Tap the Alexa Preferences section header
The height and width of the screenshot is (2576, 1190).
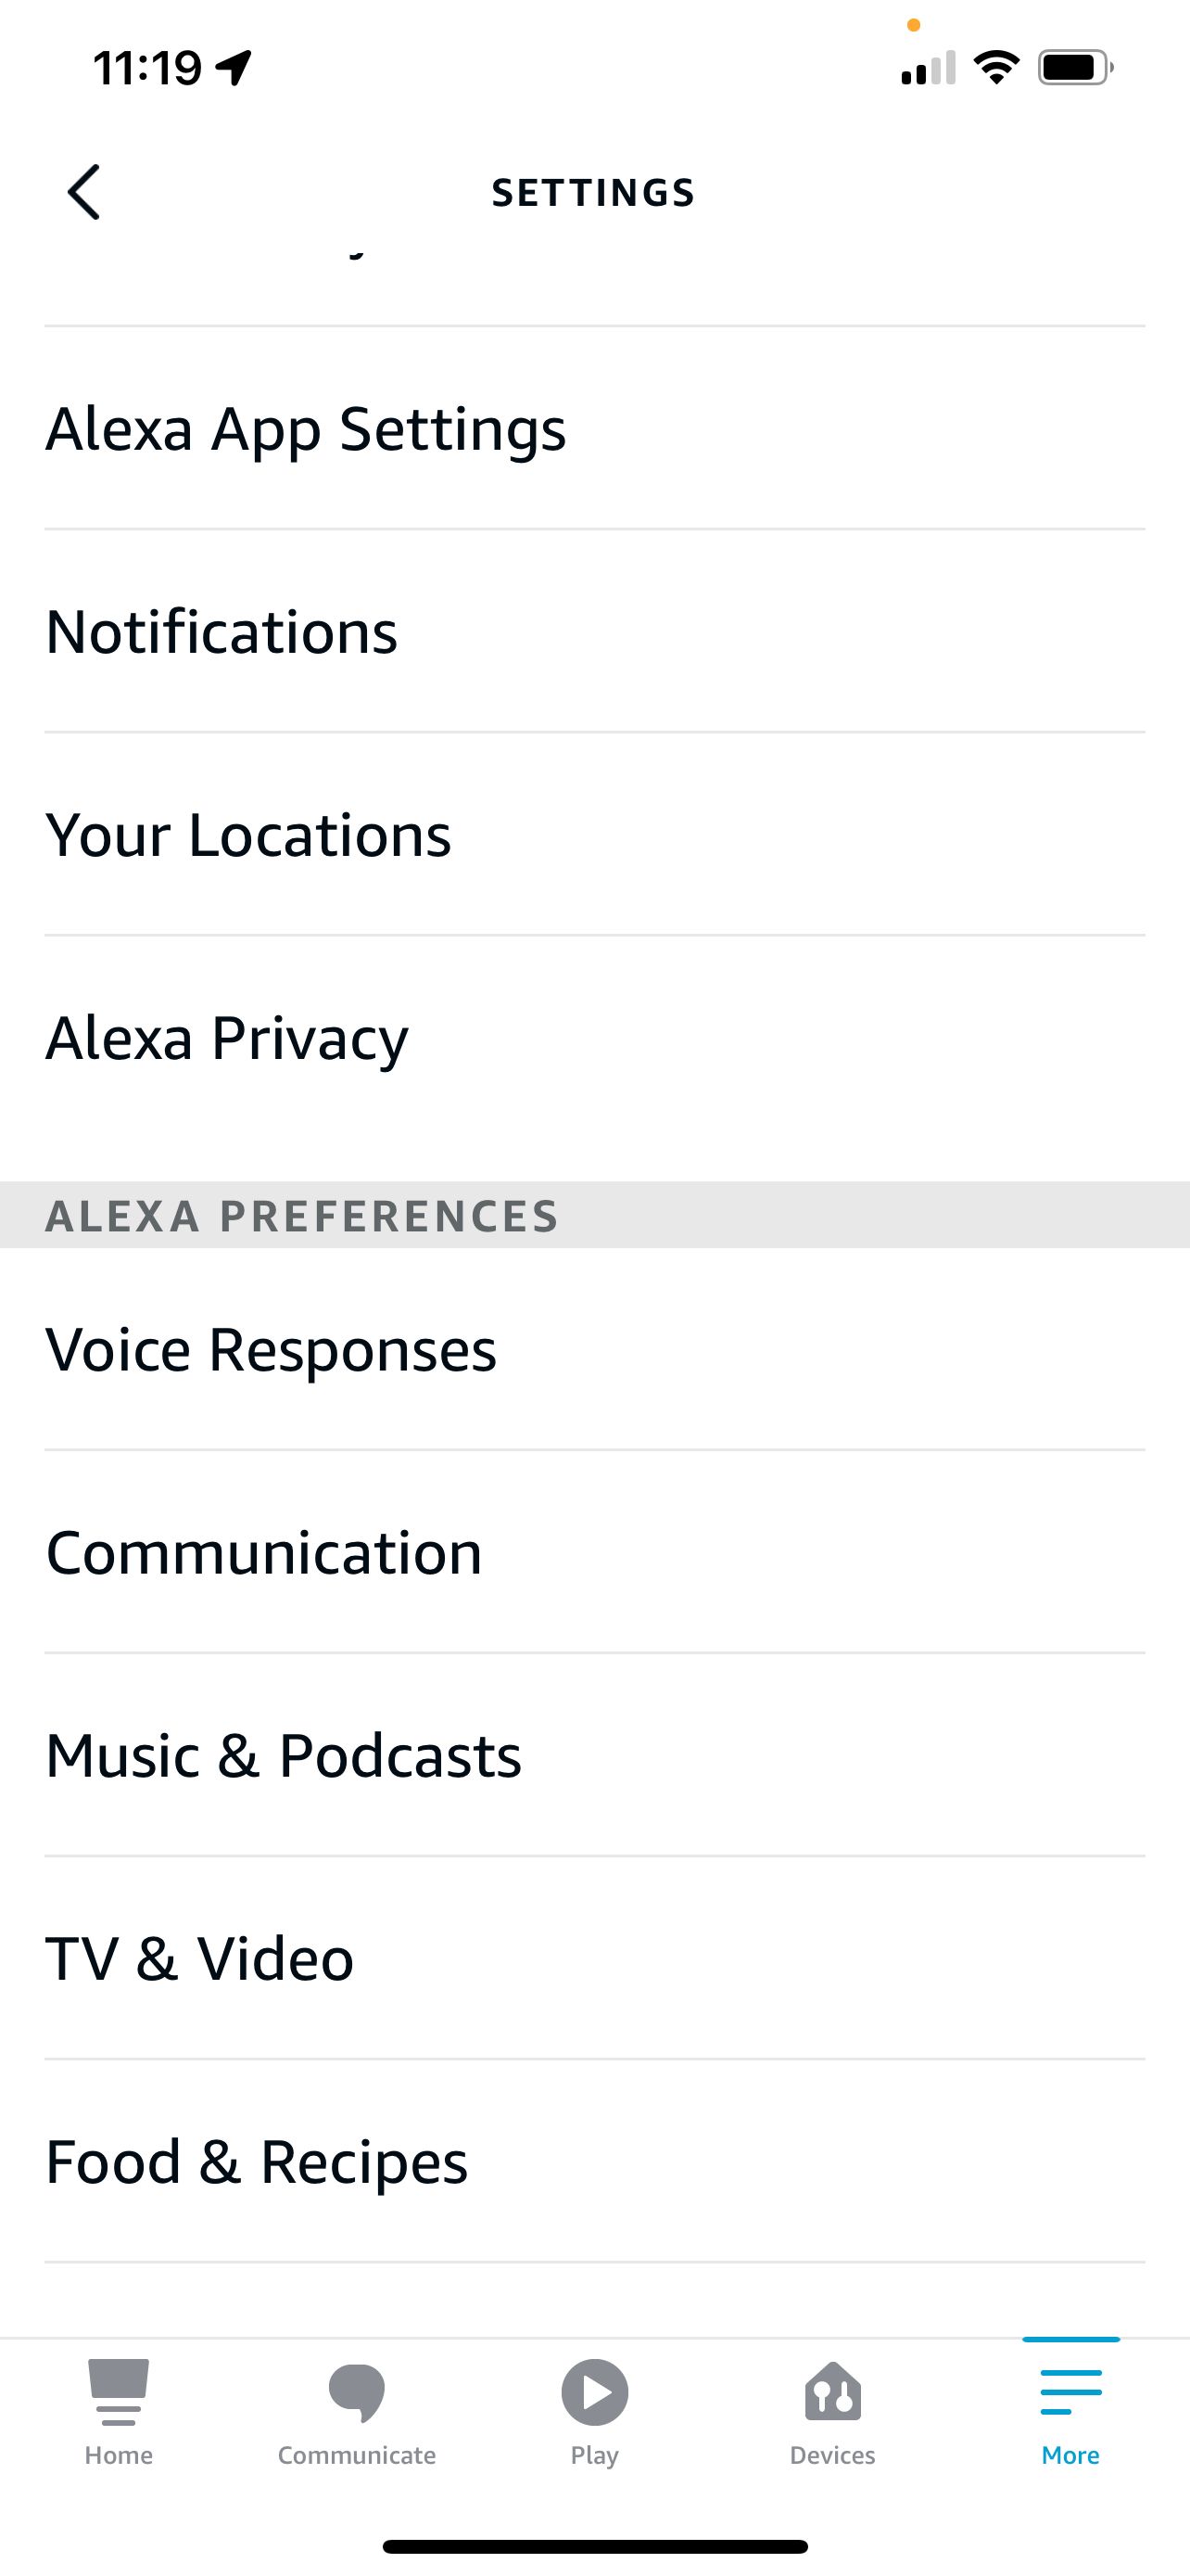[301, 1215]
